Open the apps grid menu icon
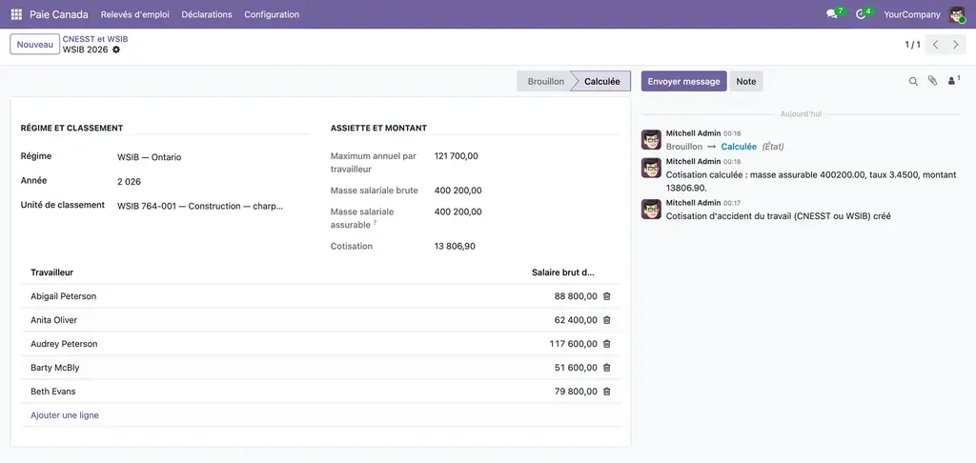 [x=16, y=14]
